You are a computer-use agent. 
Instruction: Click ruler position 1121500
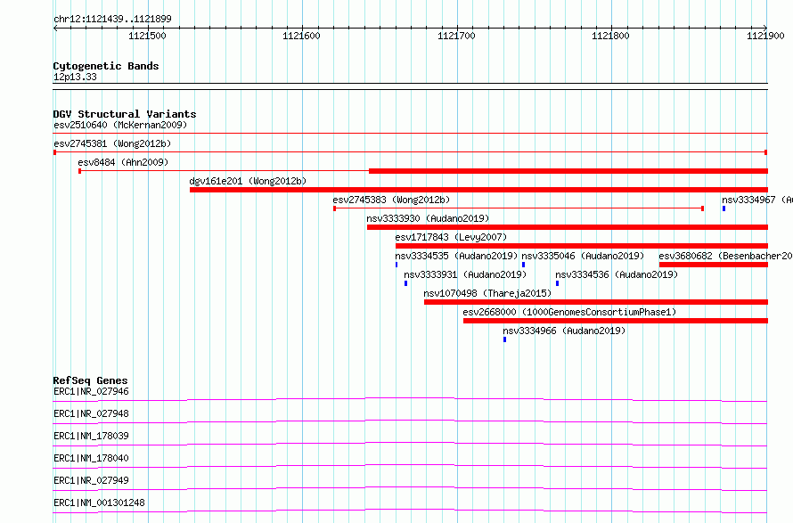point(147,36)
